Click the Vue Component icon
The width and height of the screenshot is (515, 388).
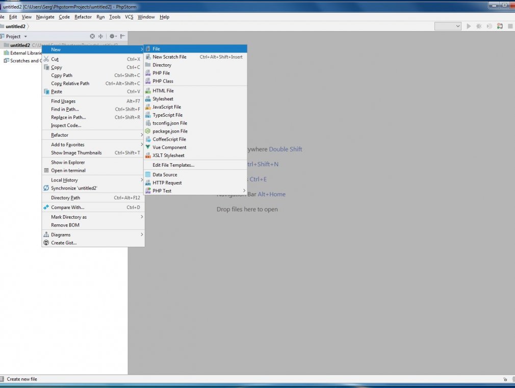coord(148,147)
